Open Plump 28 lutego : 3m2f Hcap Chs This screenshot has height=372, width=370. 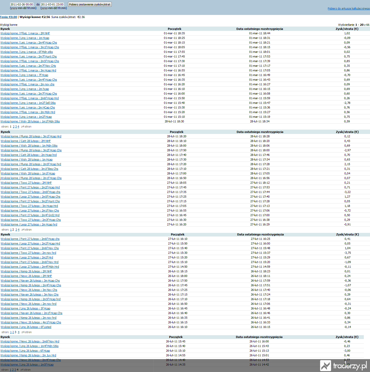[x=31, y=150]
